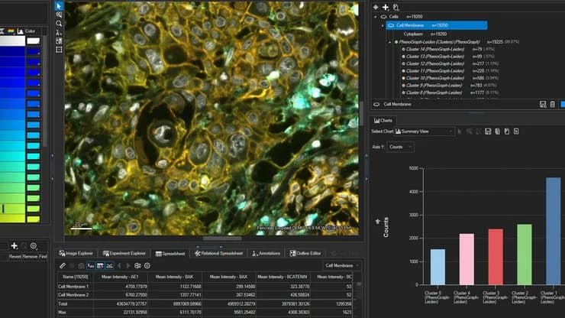Click the paperclip icon in the spreadsheet toolbar

(63, 266)
